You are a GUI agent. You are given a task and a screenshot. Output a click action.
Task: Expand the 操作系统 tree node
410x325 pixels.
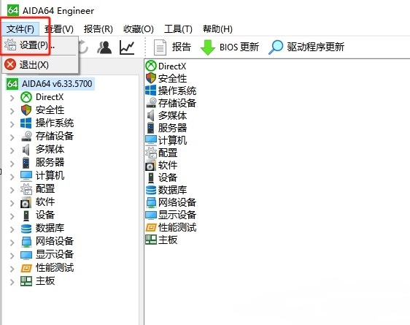[12, 124]
